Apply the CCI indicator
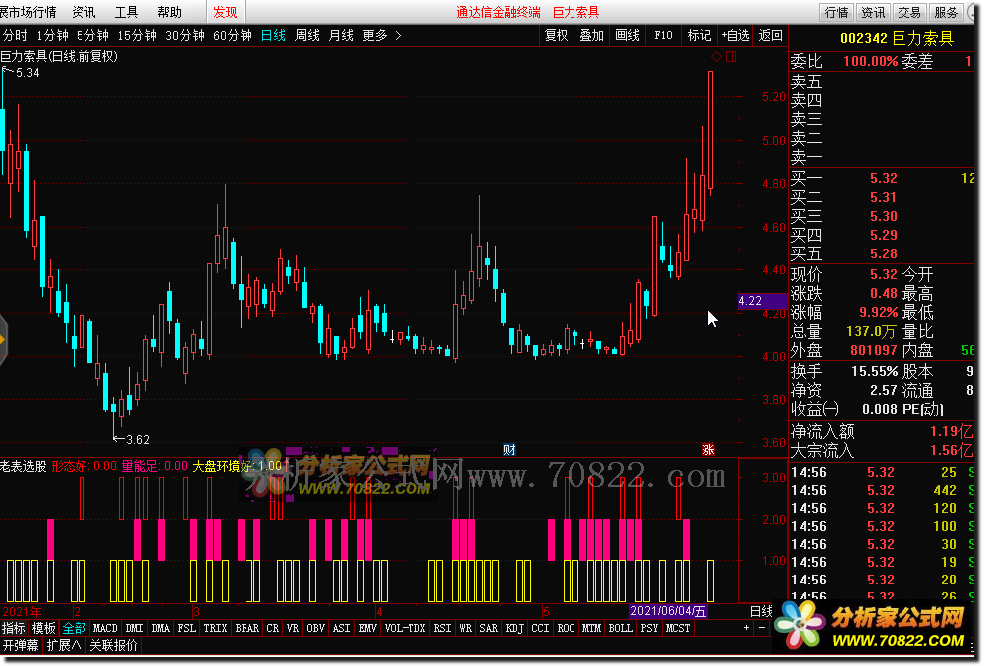The width and height of the screenshot is (984, 666). point(541,628)
